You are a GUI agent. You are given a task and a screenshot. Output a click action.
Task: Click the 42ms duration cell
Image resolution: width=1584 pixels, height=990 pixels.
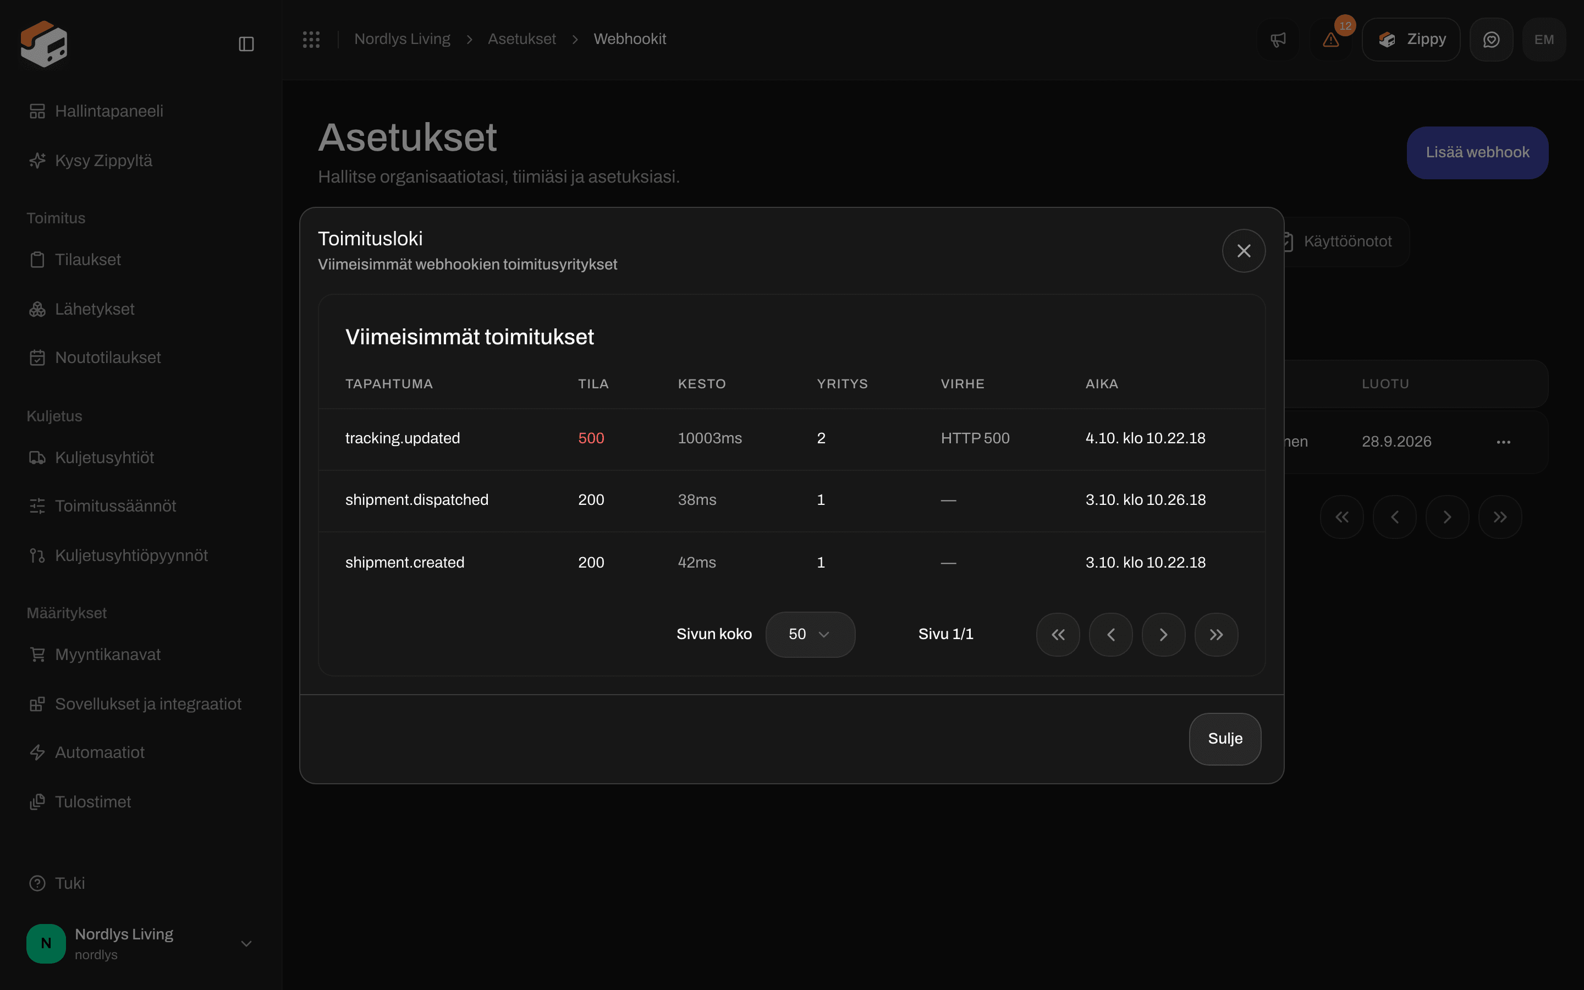[696, 563]
